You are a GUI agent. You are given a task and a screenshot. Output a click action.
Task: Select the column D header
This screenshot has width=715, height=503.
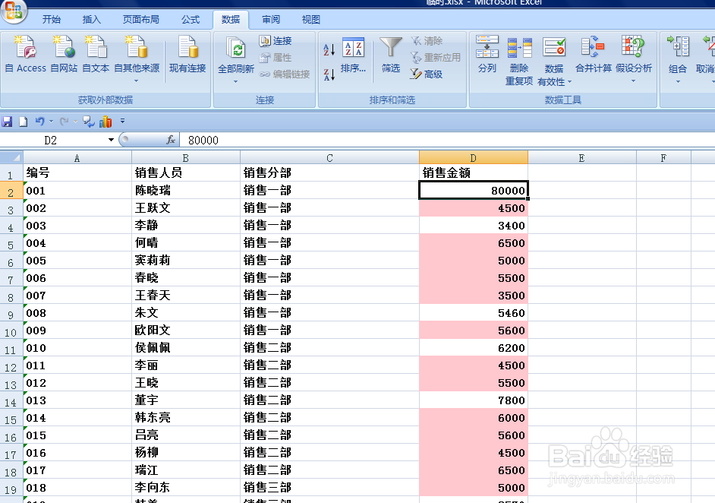point(473,157)
